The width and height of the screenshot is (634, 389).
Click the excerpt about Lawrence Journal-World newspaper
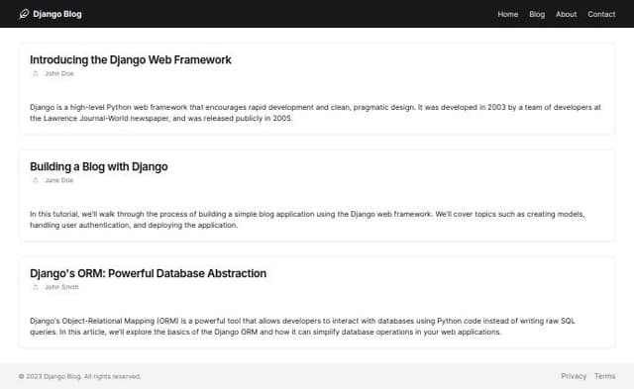click(315, 113)
